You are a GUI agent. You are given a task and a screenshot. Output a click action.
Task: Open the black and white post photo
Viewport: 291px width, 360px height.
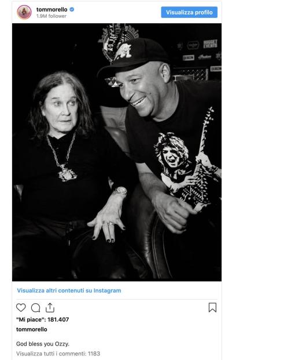point(117,152)
